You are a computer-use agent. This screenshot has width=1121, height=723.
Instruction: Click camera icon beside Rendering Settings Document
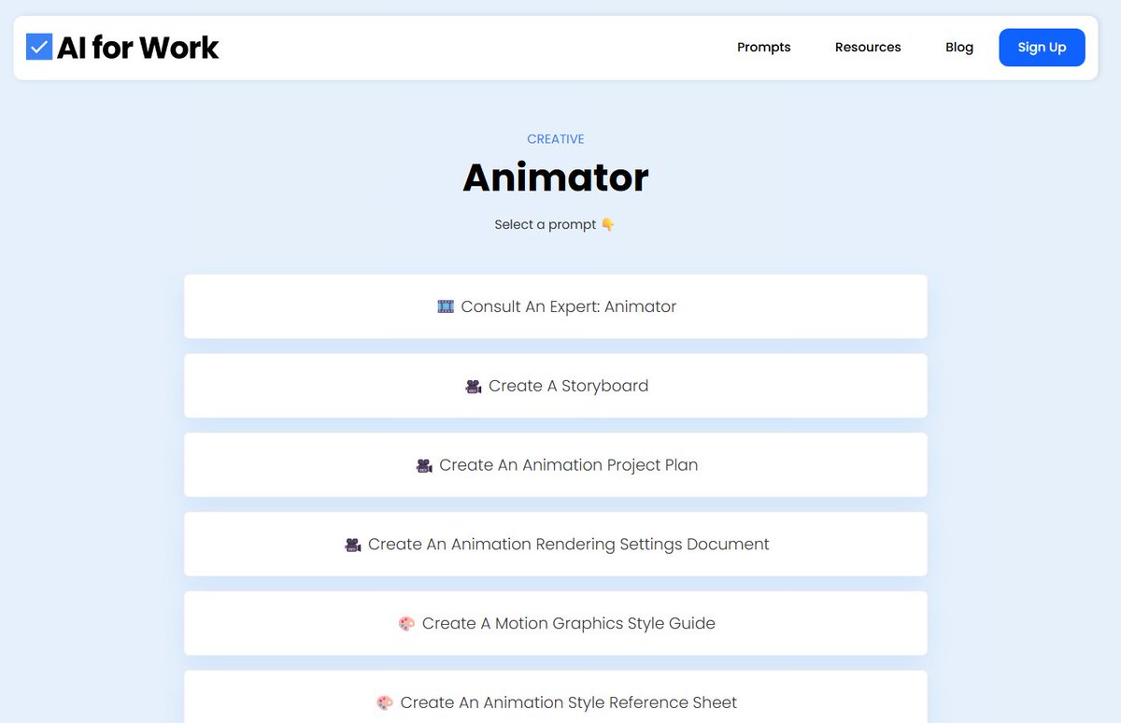point(353,545)
